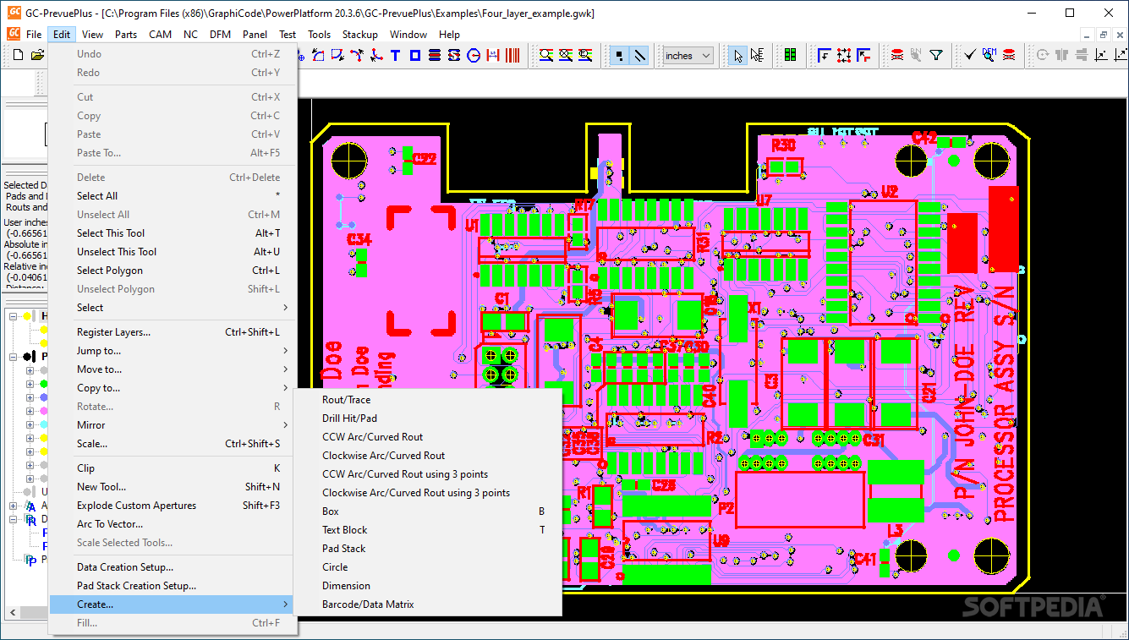Viewport: 1129px width, 640px height.
Task: Toggle the arrow pointer select mode
Action: pyautogui.click(x=739, y=55)
